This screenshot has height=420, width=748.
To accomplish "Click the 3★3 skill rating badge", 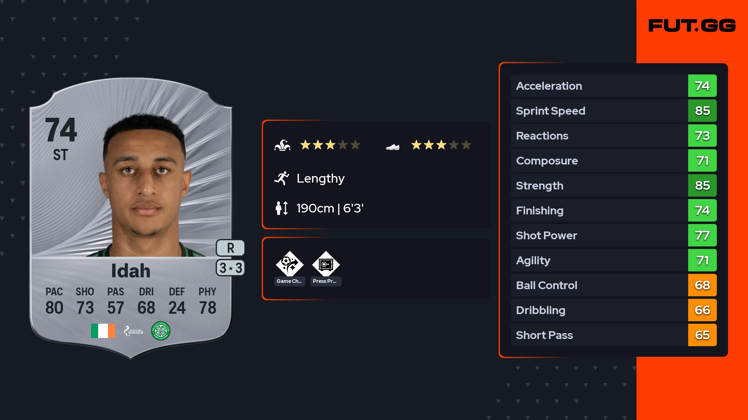I will [x=230, y=268].
